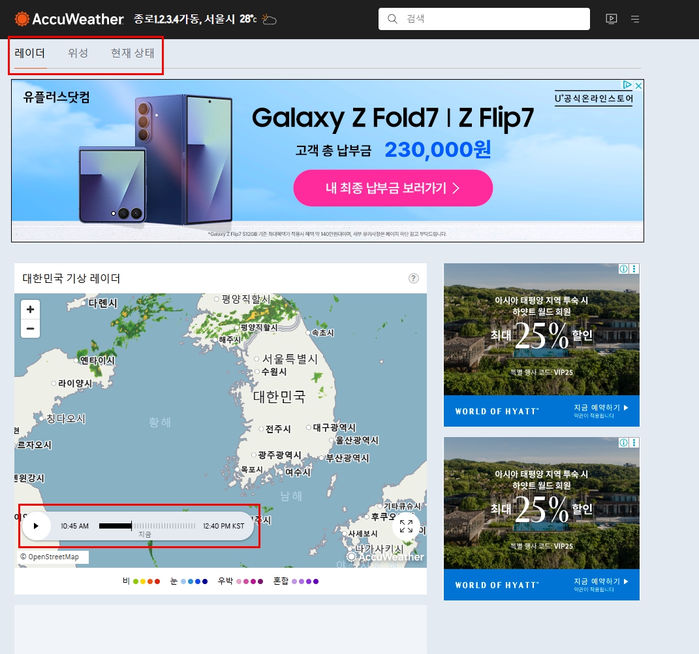699x654 pixels.
Task: Click info icon on lower Hyatt ad
Action: click(624, 442)
